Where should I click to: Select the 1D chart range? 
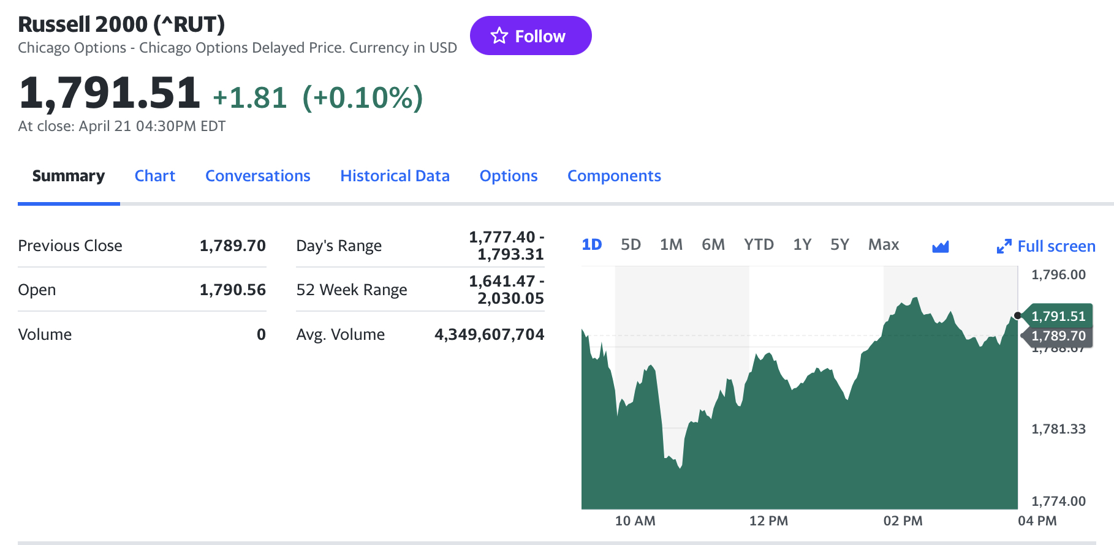click(x=592, y=245)
